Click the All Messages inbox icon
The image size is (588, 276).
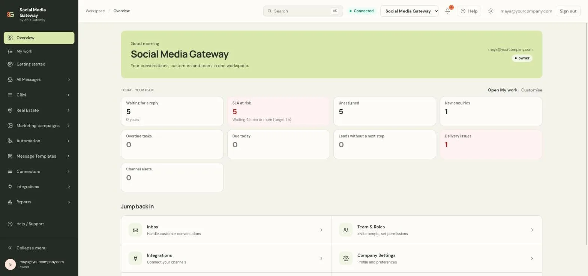pos(10,79)
